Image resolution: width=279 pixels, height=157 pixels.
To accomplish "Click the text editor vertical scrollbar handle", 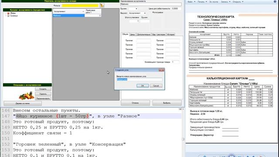I will click(183, 139).
